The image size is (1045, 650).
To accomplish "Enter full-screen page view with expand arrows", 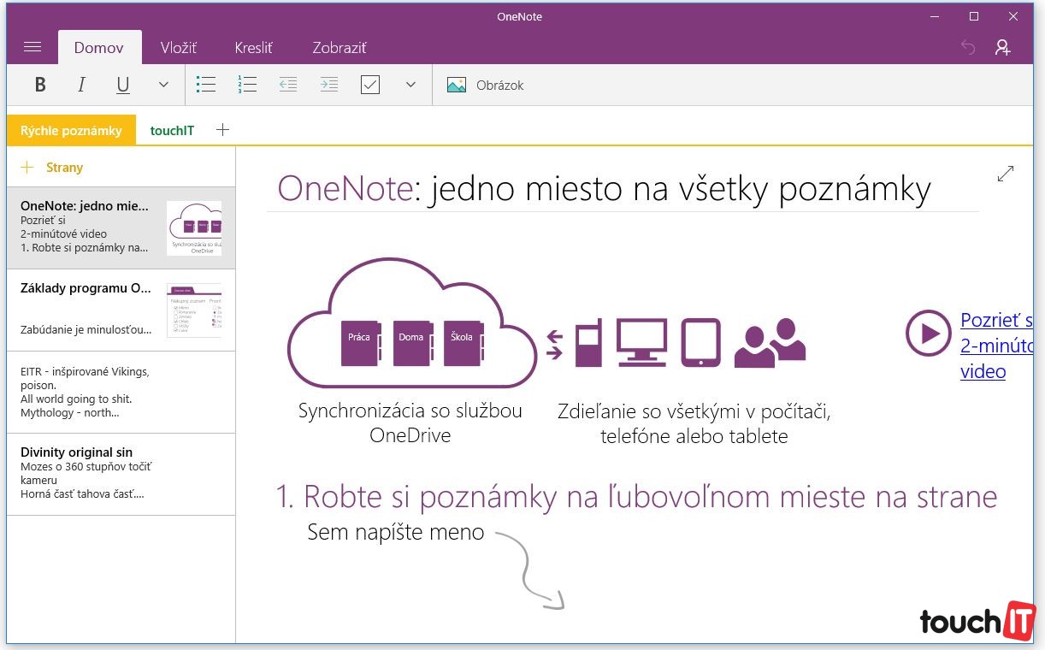I will (1006, 174).
